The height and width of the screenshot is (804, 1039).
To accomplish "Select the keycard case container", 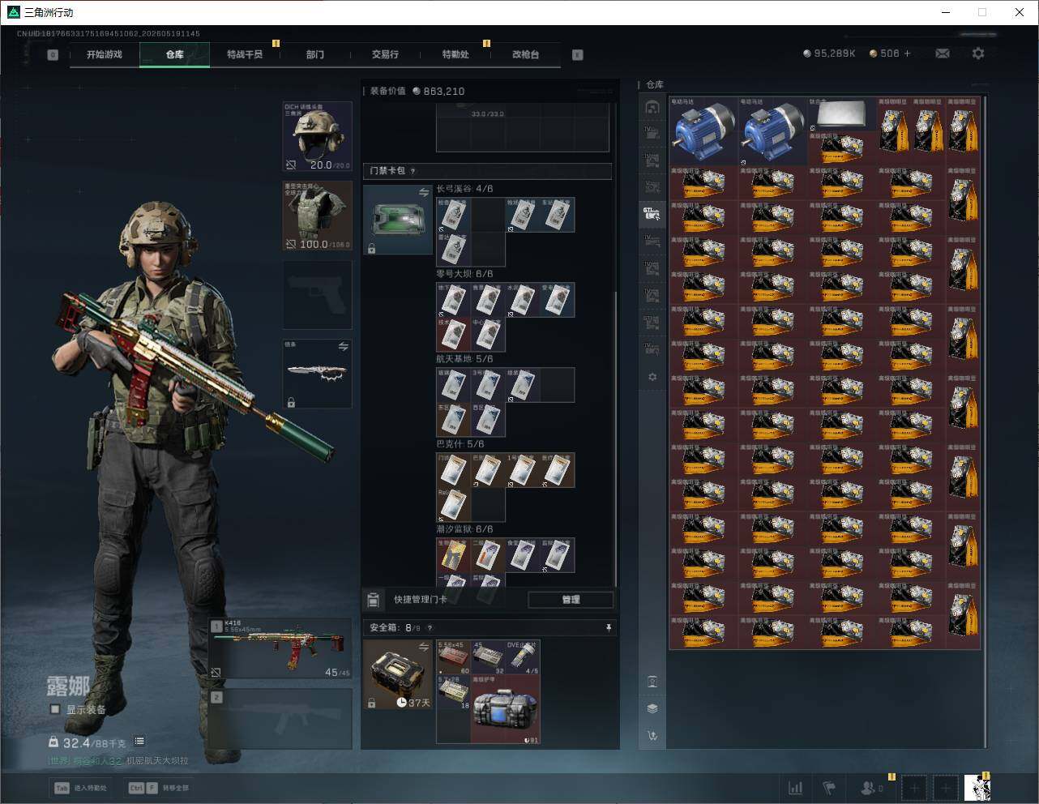I will (x=397, y=220).
